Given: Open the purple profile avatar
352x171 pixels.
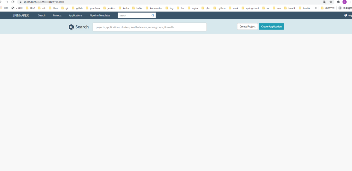Looking at the screenshot, I should (345, 2).
